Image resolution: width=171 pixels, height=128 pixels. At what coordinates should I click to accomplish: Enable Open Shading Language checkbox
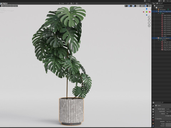tap(166, 116)
